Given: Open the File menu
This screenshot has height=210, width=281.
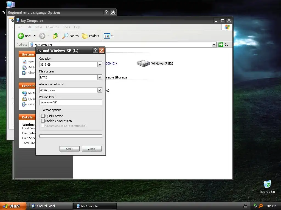Looking at the screenshot, I should click(x=20, y=27).
